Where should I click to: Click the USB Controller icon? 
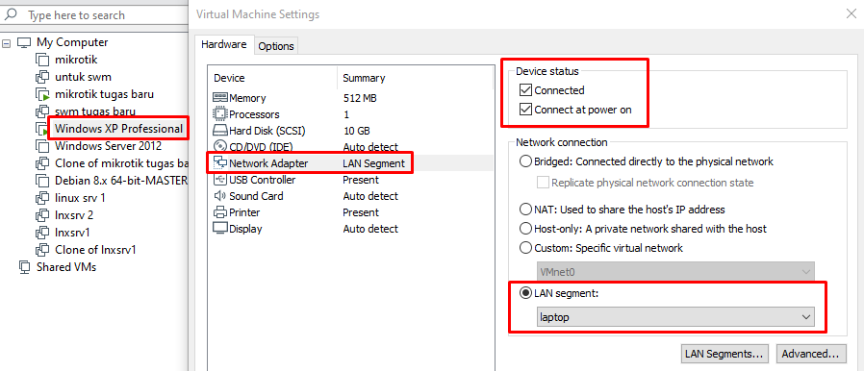click(x=220, y=180)
